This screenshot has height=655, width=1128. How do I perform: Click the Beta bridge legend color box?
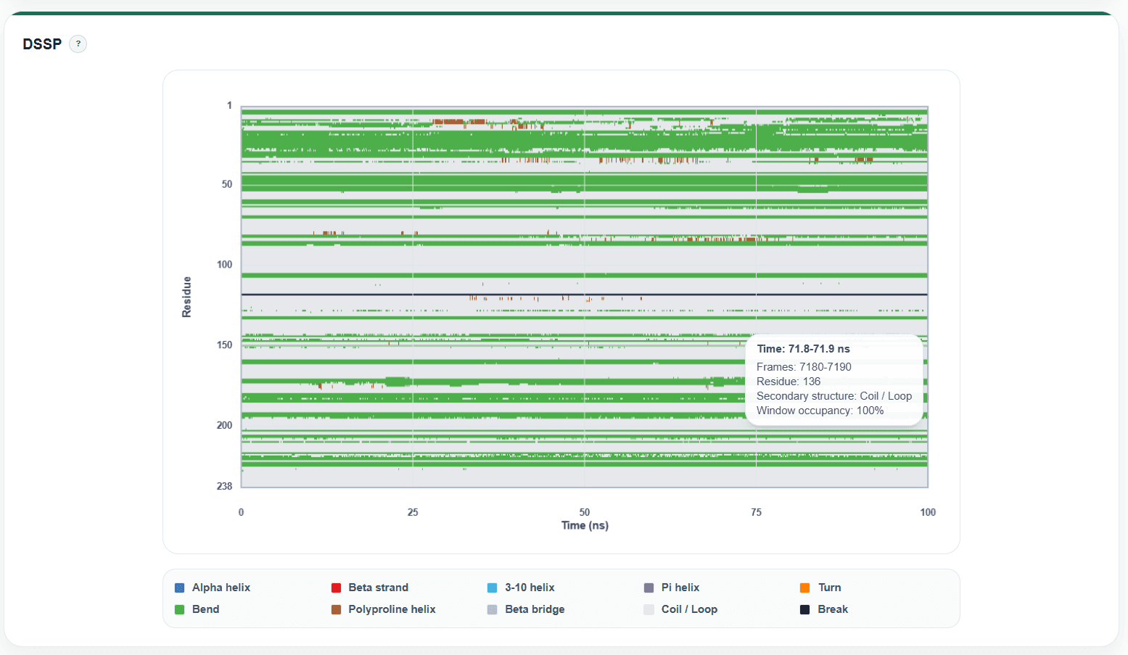point(493,609)
